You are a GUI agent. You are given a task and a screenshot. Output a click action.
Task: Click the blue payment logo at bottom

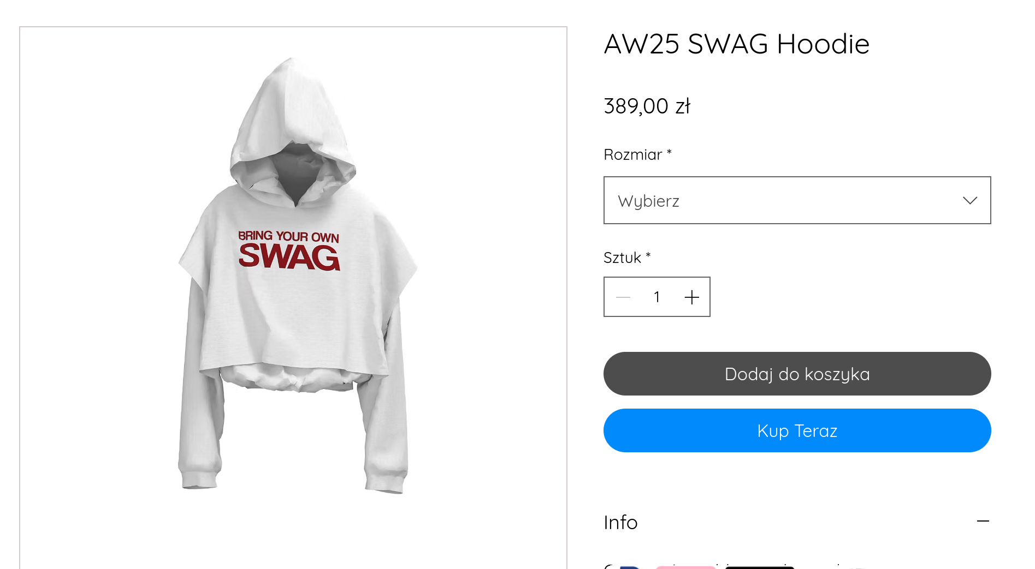point(630,567)
